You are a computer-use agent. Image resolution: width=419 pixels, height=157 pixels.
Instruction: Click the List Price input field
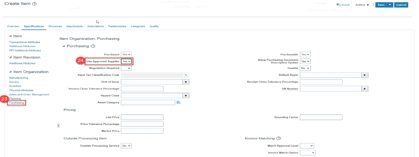[x=142, y=117]
